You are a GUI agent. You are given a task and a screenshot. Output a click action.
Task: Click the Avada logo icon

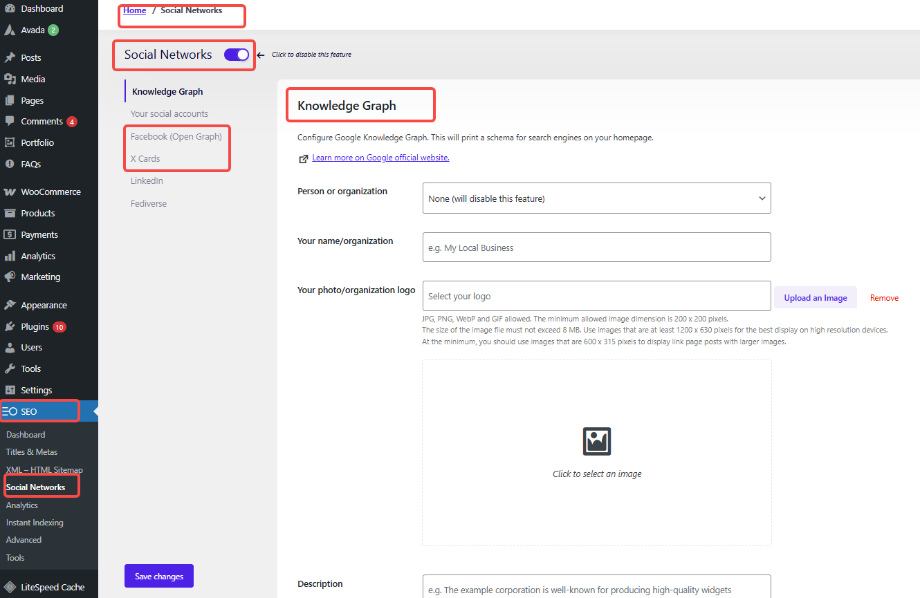[10, 30]
